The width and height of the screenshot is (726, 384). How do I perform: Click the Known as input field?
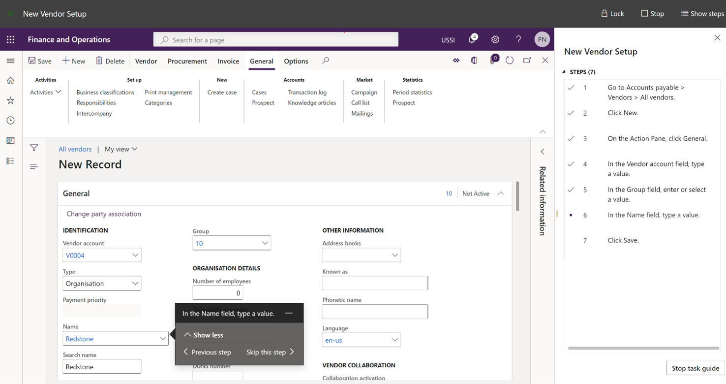(x=375, y=283)
